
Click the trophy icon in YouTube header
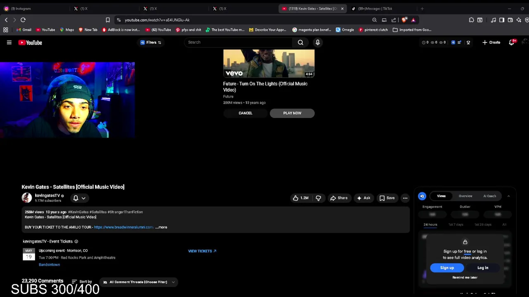468,42
